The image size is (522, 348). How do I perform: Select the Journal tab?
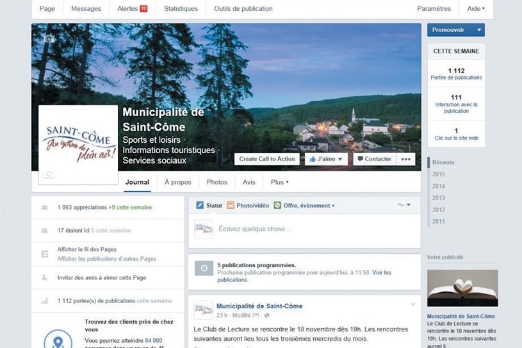pos(137,182)
